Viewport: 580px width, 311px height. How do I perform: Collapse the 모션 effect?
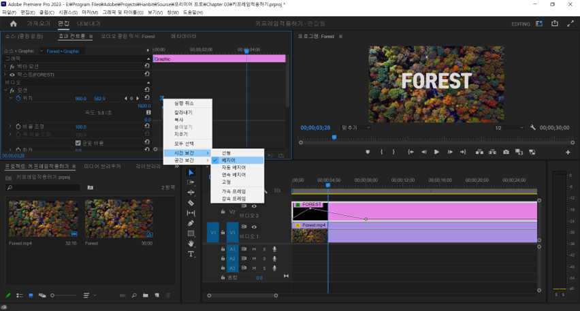click(5, 91)
